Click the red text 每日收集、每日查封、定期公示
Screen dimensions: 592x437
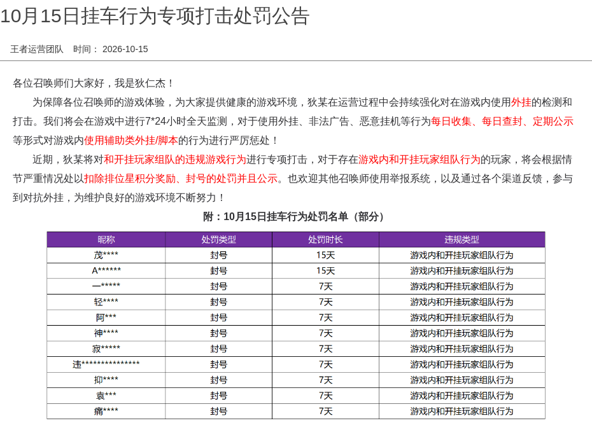tap(502, 121)
